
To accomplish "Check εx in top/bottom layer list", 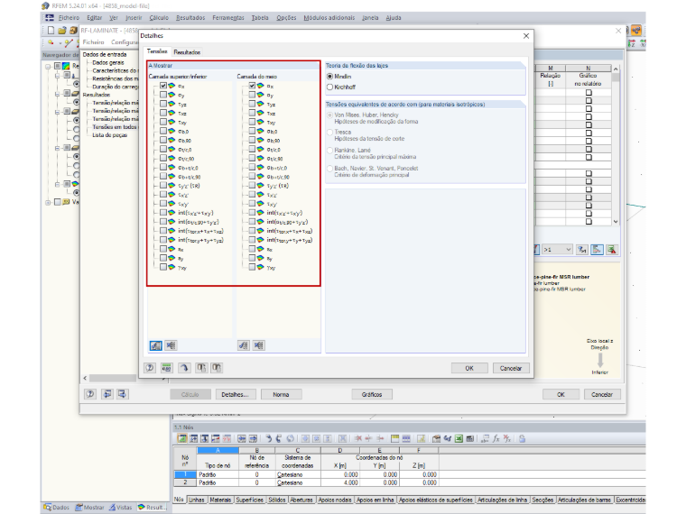I will (x=163, y=249).
